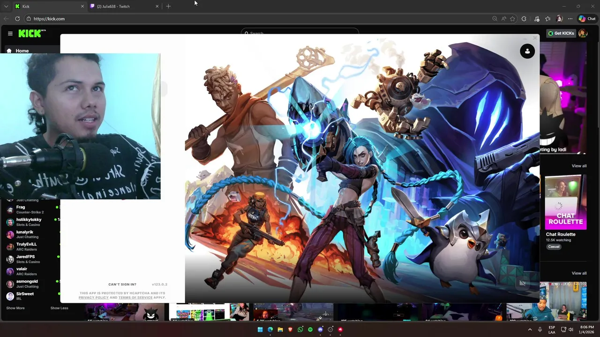
Task: Open the browser profile picture
Action: (x=559, y=19)
